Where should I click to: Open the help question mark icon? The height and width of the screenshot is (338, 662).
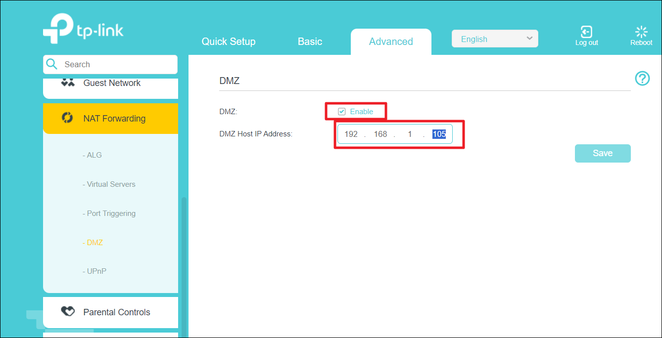[x=642, y=78]
